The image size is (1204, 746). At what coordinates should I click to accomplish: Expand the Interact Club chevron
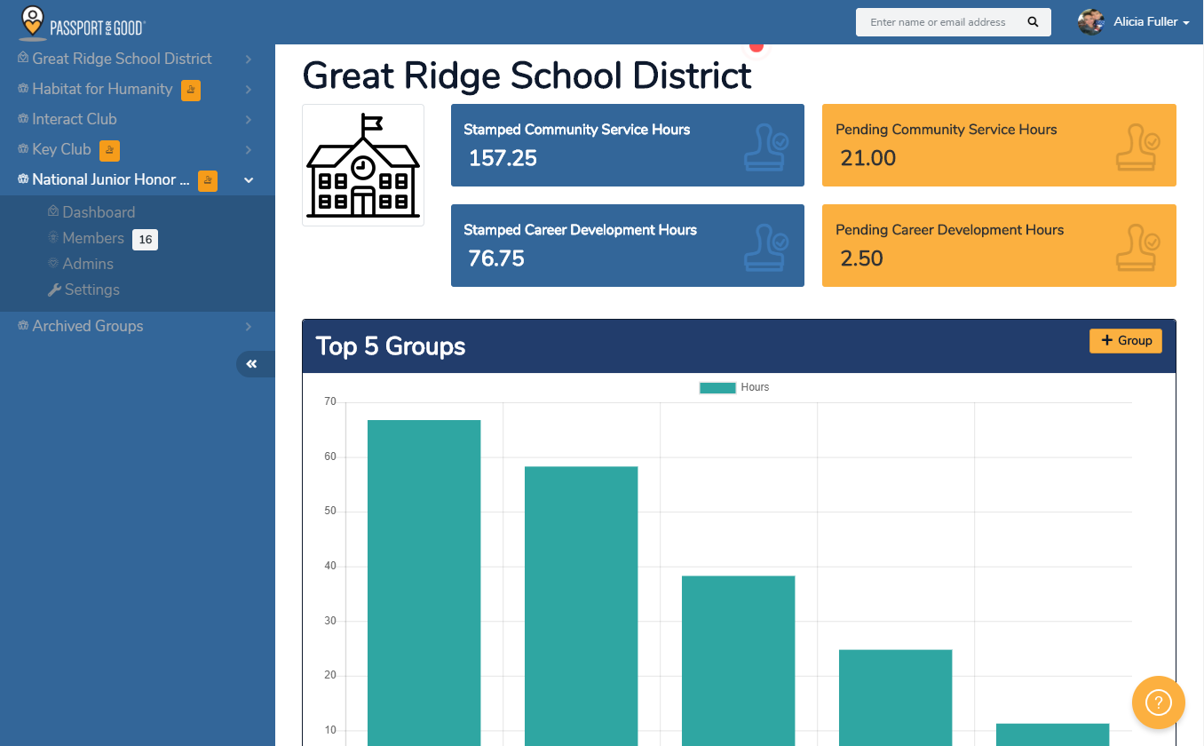tap(249, 120)
